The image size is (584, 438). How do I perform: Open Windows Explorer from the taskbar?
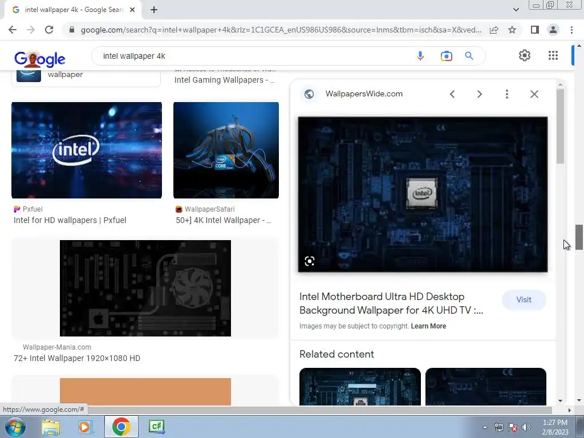click(51, 427)
